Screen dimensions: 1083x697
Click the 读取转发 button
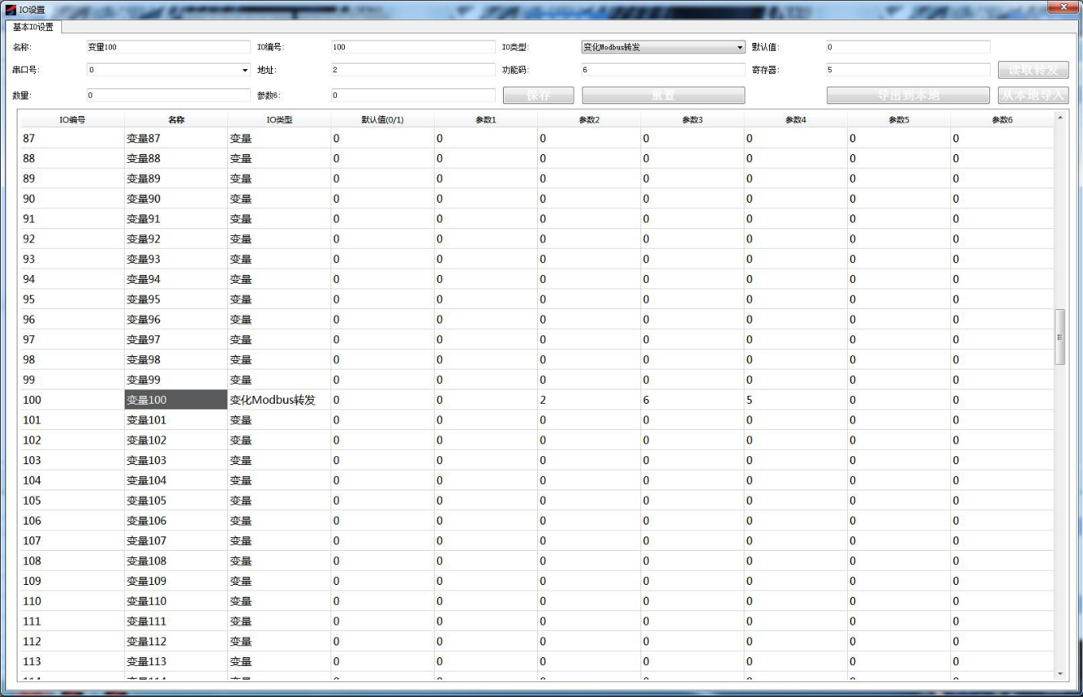click(1033, 70)
